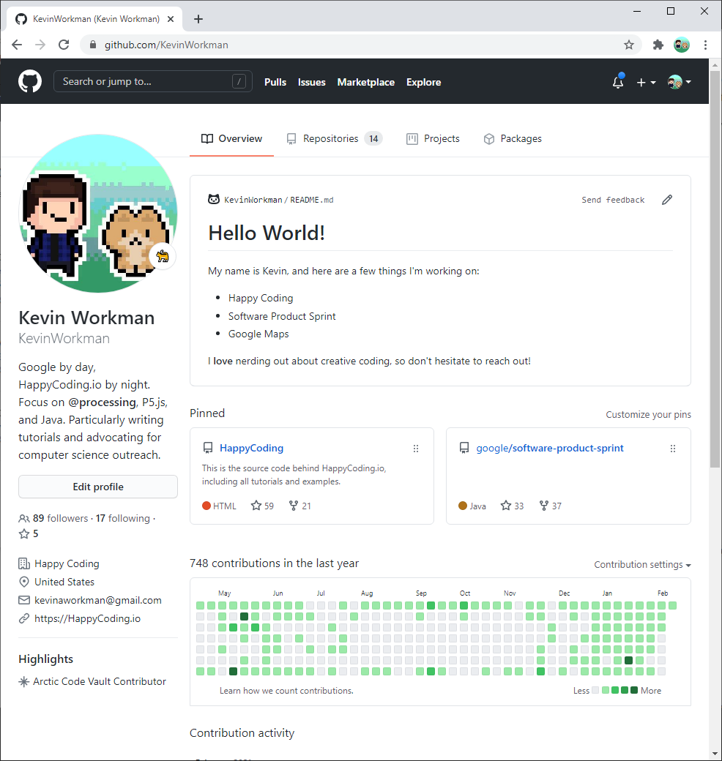Click the United States location text
The height and width of the screenshot is (761, 722).
(64, 582)
